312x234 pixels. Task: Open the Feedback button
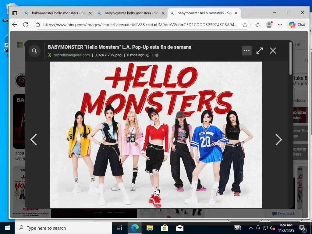pos(284,214)
